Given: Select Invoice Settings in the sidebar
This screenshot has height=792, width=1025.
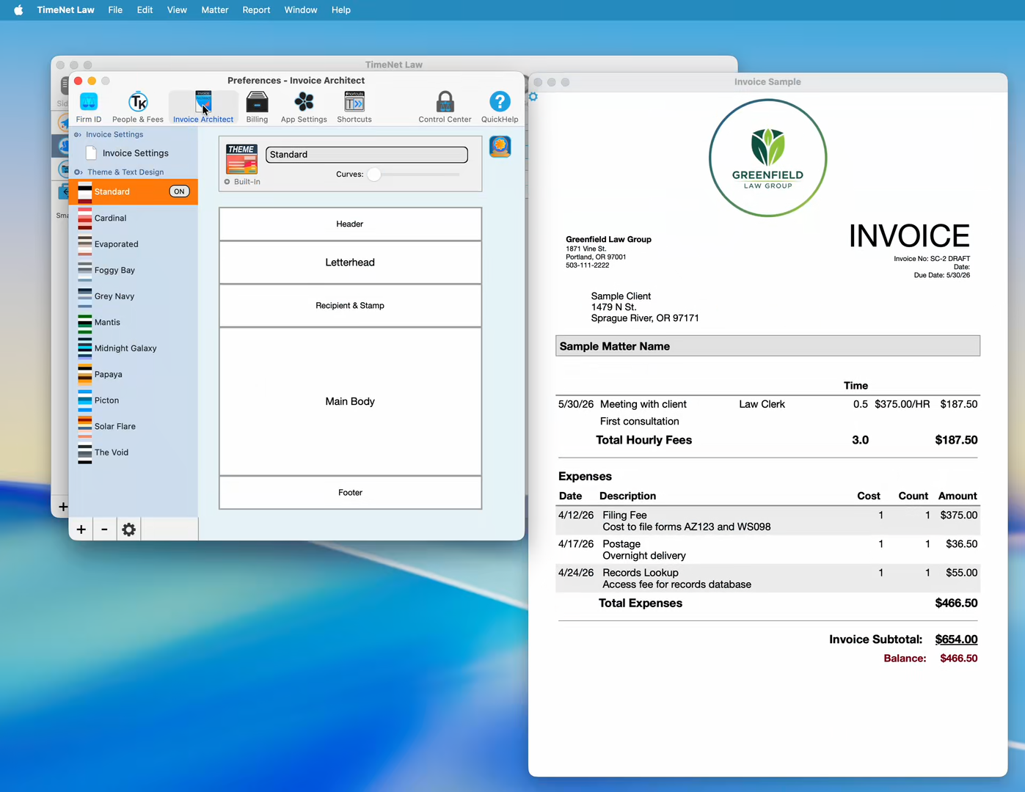Looking at the screenshot, I should [134, 153].
